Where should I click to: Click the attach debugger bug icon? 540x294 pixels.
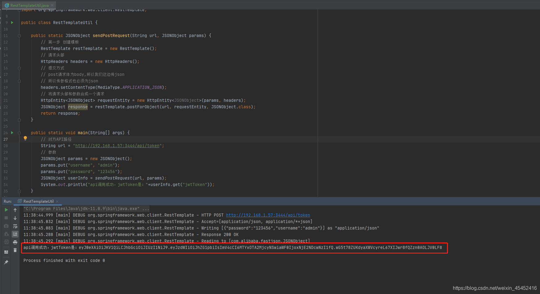point(6,234)
